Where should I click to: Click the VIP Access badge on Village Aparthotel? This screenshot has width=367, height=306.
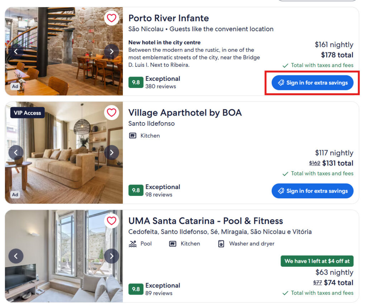click(x=27, y=113)
